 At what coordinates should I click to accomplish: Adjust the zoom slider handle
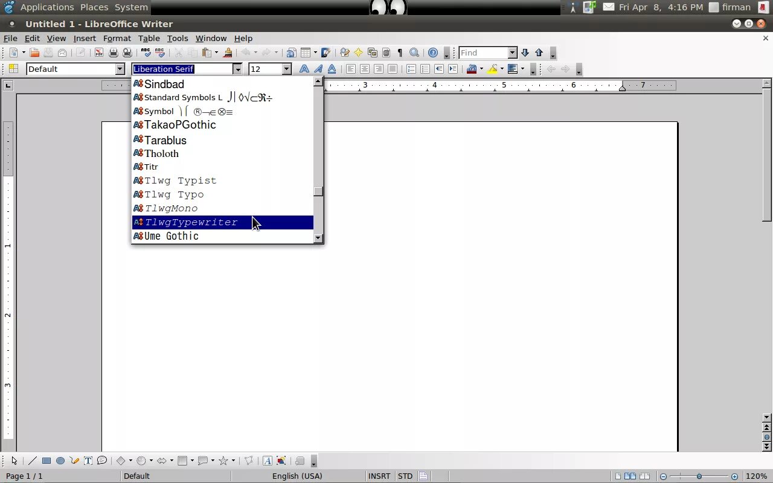pyautogui.click(x=699, y=476)
